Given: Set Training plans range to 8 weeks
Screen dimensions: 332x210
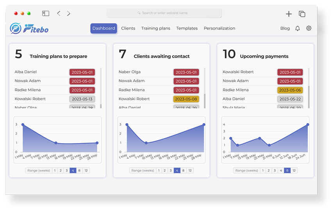Looking at the screenshot, I should click(x=79, y=170).
